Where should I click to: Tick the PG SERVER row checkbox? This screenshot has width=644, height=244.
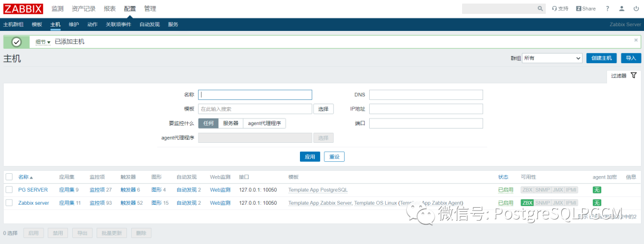point(9,189)
